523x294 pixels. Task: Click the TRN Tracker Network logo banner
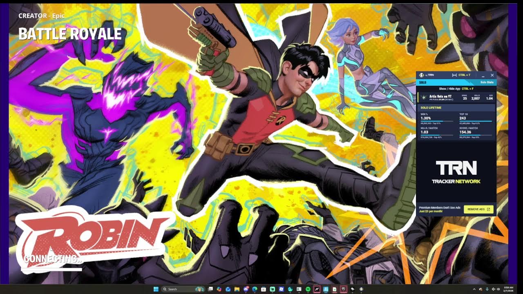pos(456,172)
